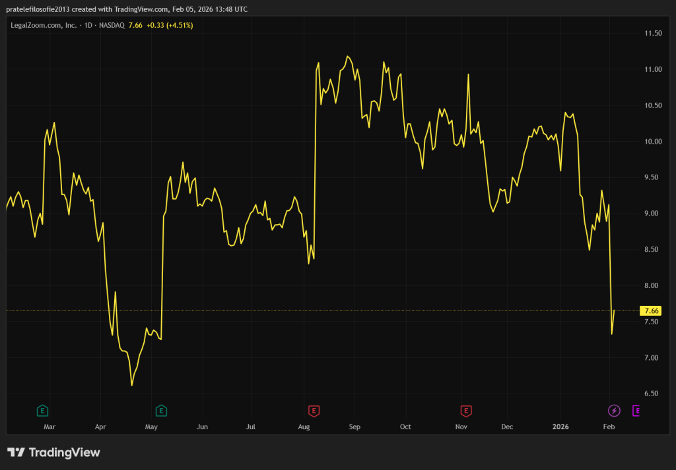676x470 pixels.
Task: Click the green earnings marker near Mar
Action: pos(42,411)
